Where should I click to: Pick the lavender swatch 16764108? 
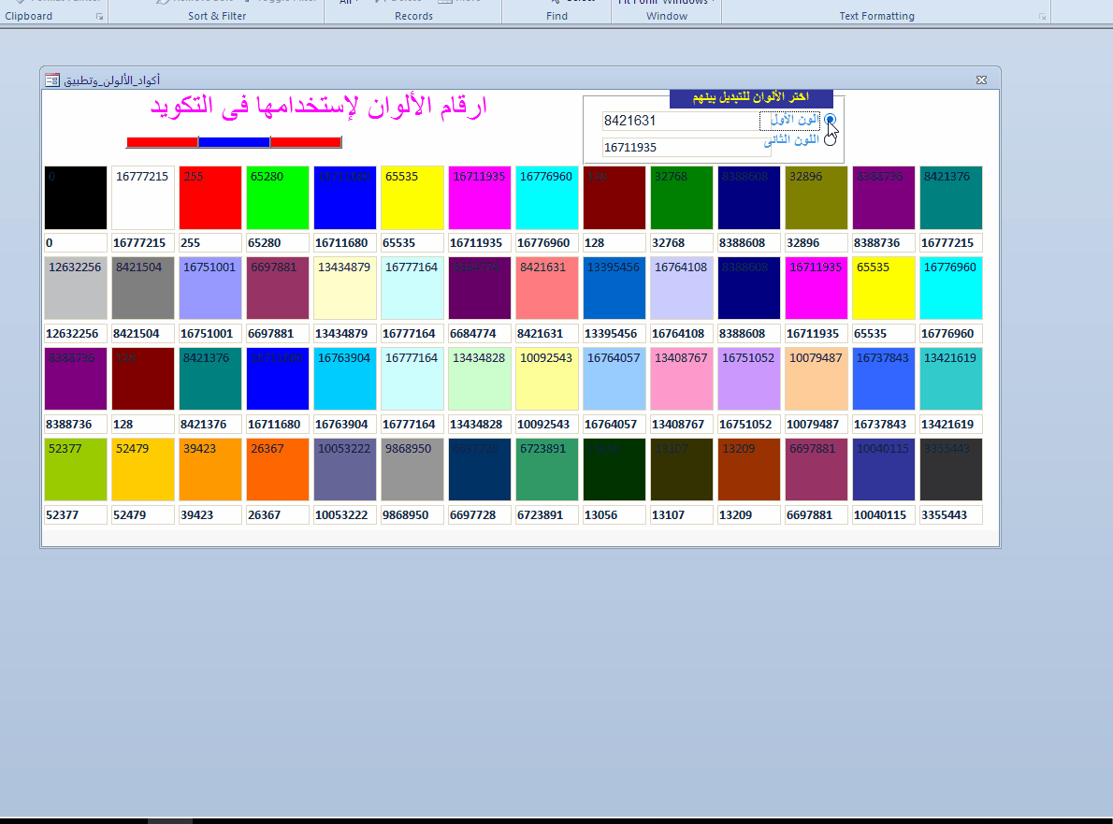[682, 289]
